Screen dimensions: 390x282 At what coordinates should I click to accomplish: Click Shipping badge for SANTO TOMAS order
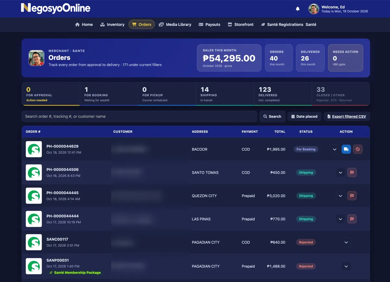[x=306, y=173]
